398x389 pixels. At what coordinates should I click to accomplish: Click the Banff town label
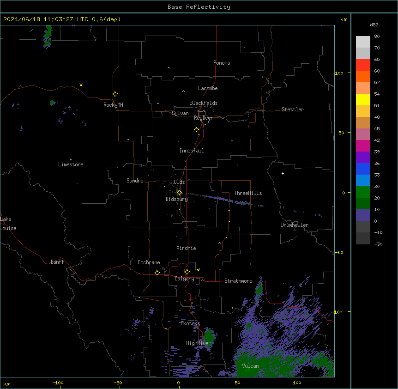tap(57, 262)
